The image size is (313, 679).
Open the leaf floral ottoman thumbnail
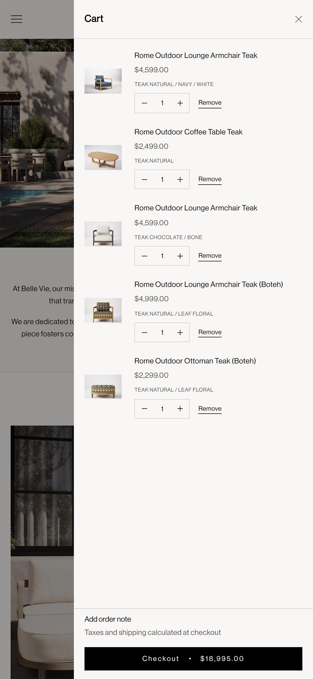point(103,387)
